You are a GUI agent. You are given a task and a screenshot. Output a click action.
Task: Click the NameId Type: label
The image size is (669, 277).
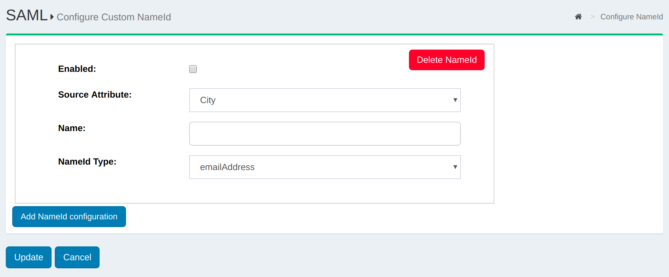(x=87, y=162)
